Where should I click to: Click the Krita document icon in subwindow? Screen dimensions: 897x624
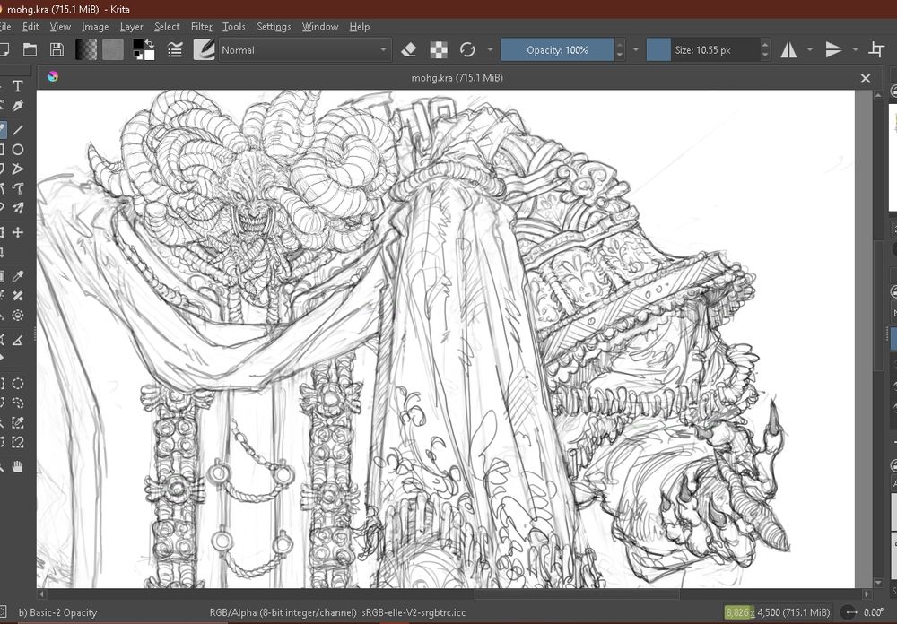(x=53, y=76)
